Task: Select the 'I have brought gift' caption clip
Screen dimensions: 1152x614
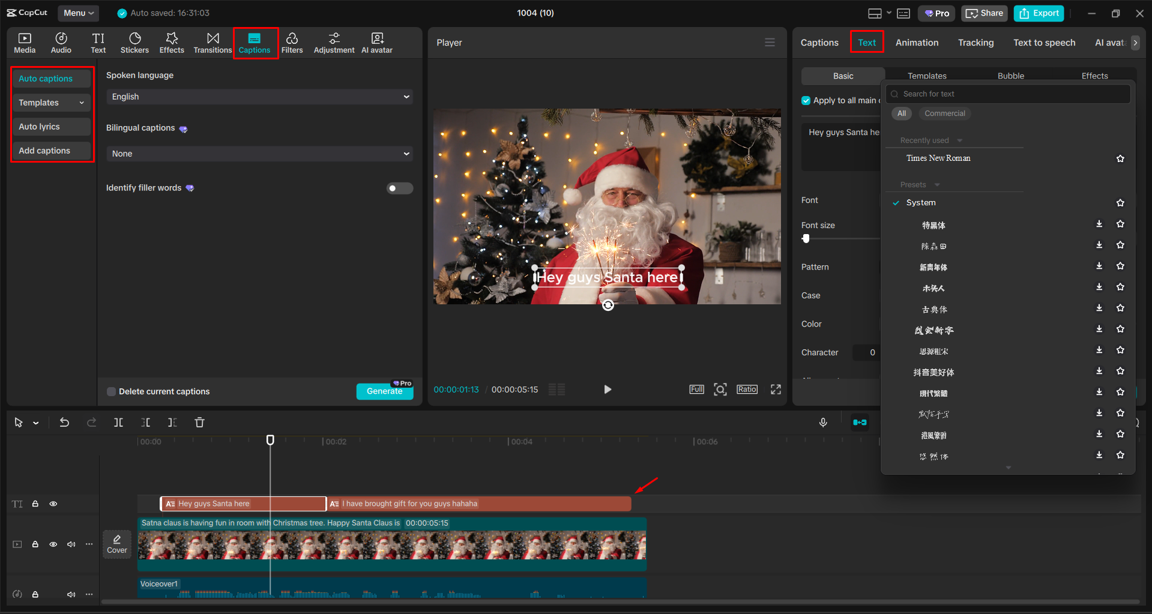Action: [x=477, y=504]
